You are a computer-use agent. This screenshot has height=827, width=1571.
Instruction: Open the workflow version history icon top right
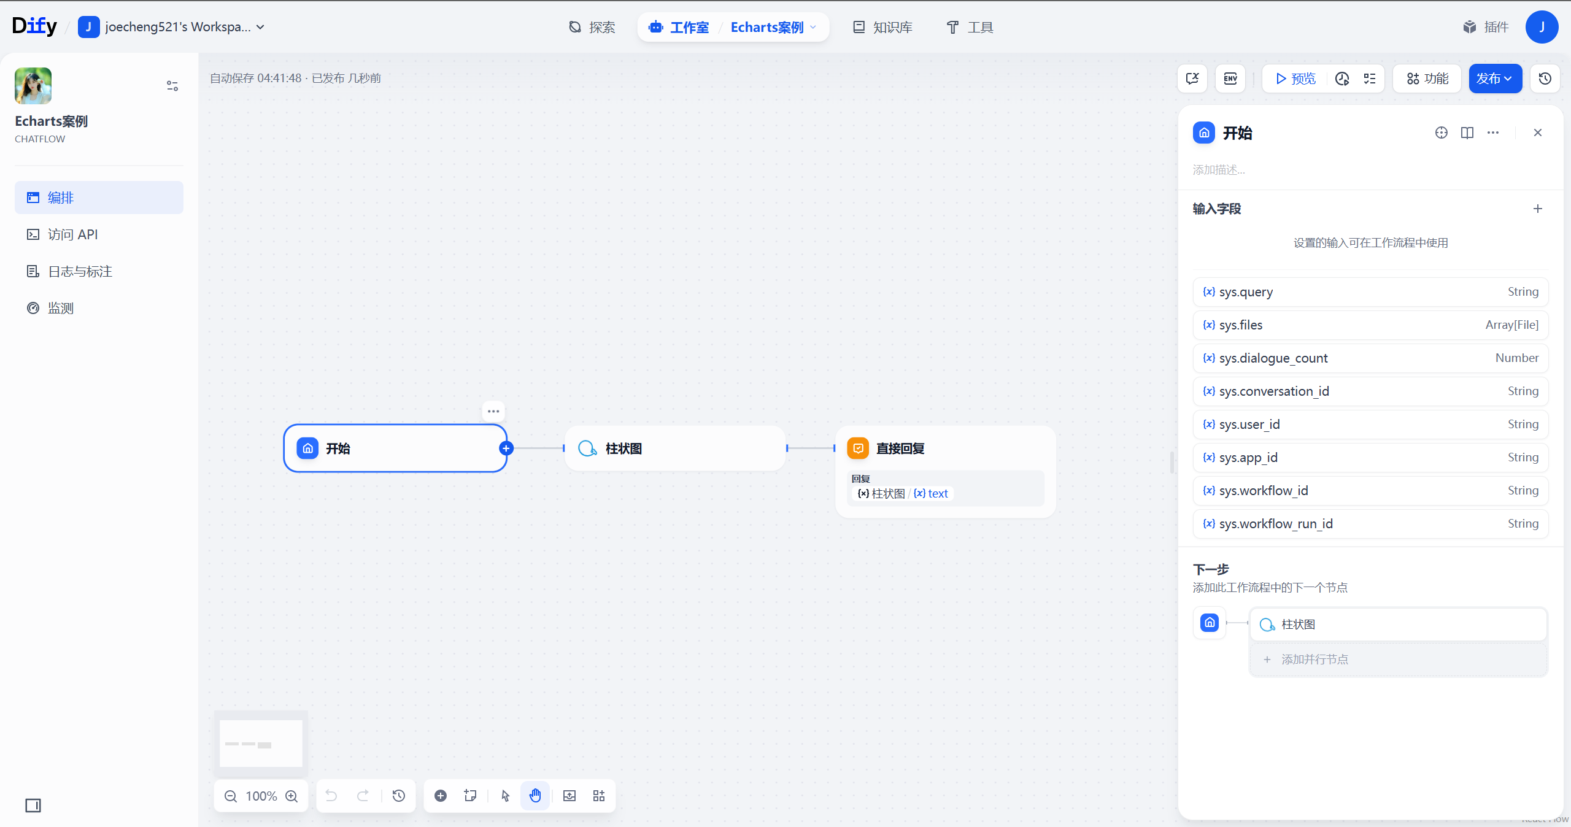click(x=1545, y=79)
